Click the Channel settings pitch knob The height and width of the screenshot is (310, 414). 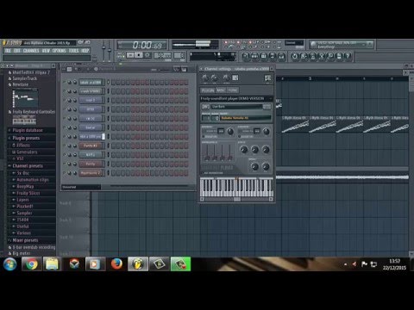pyautogui.click(x=226, y=77)
